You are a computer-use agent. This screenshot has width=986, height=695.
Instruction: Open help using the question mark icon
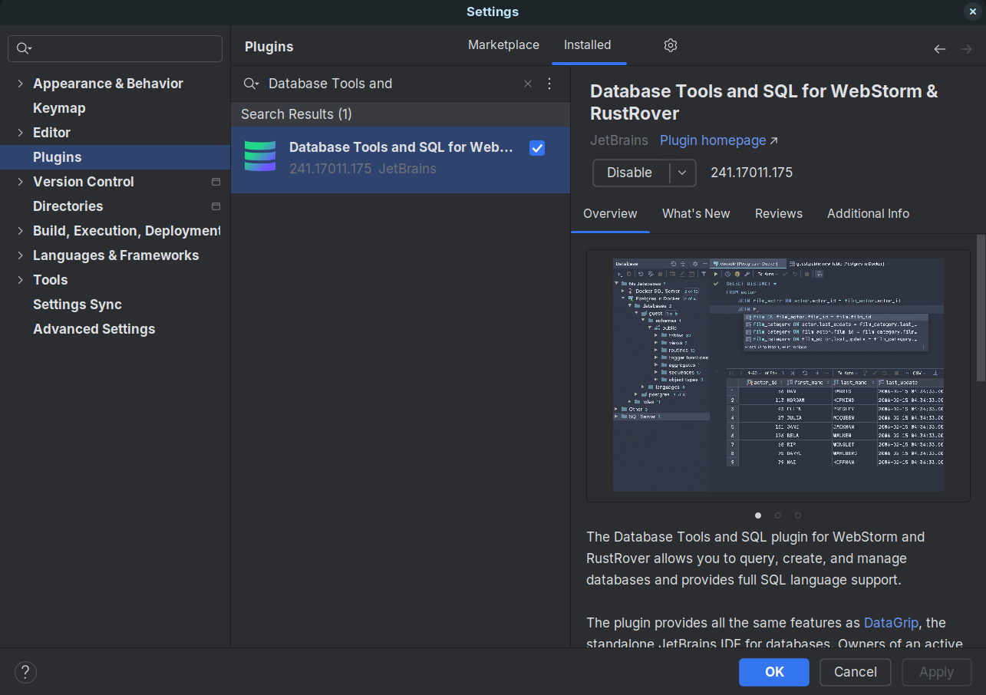[x=25, y=672]
